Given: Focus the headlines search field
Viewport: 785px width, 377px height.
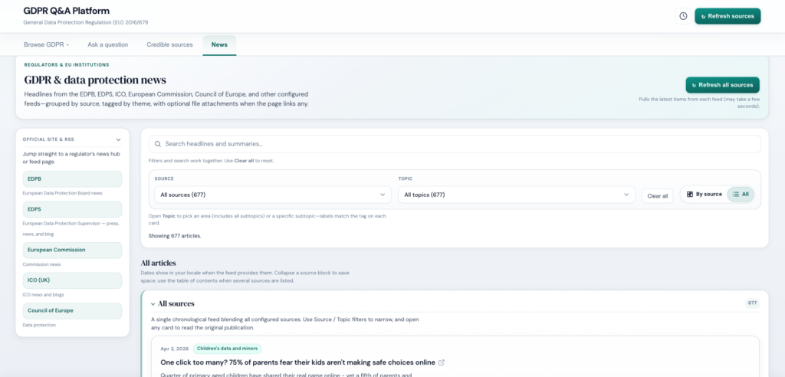Looking at the screenshot, I should tap(460, 144).
